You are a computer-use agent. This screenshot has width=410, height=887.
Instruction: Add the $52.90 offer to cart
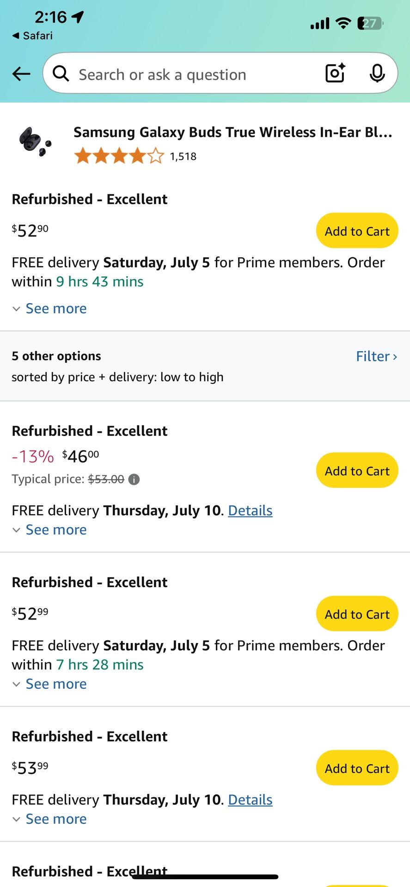click(x=357, y=231)
